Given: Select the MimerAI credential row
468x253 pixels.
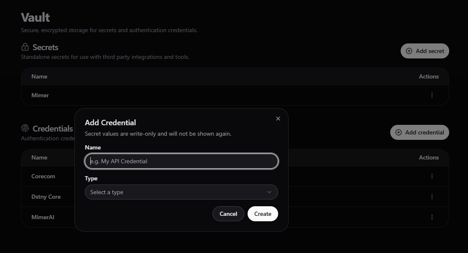Looking at the screenshot, I should click(43, 217).
